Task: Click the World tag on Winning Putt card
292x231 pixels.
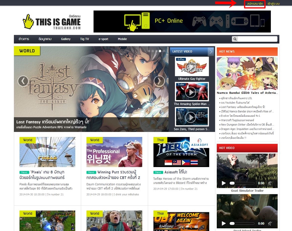Action: tap(94, 140)
